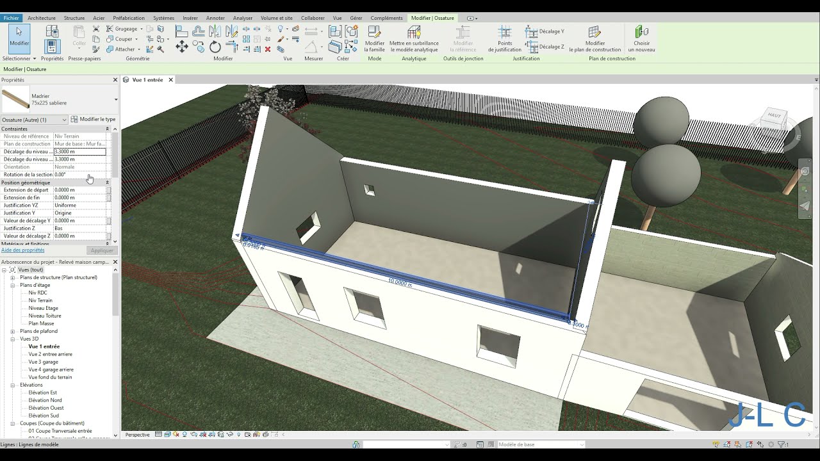This screenshot has width=820, height=461.
Task: Switch to the Insérer tab
Action: [x=190, y=18]
